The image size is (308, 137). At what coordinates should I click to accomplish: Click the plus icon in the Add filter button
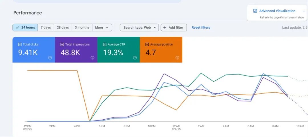tap(165, 28)
